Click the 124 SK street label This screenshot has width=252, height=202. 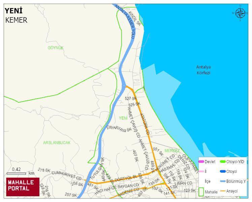[186, 173]
